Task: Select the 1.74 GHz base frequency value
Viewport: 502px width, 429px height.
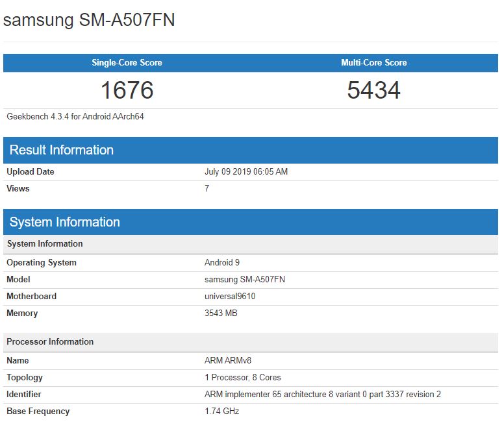Action: (x=222, y=411)
